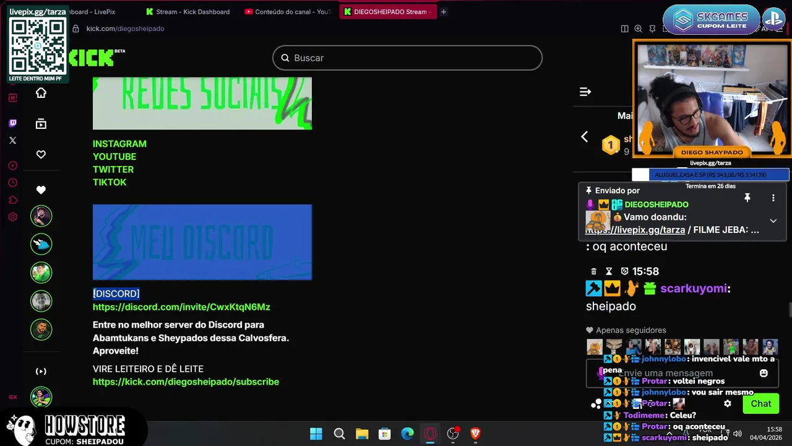
Task: Open Opera sidebar player icon
Action: 12,165
